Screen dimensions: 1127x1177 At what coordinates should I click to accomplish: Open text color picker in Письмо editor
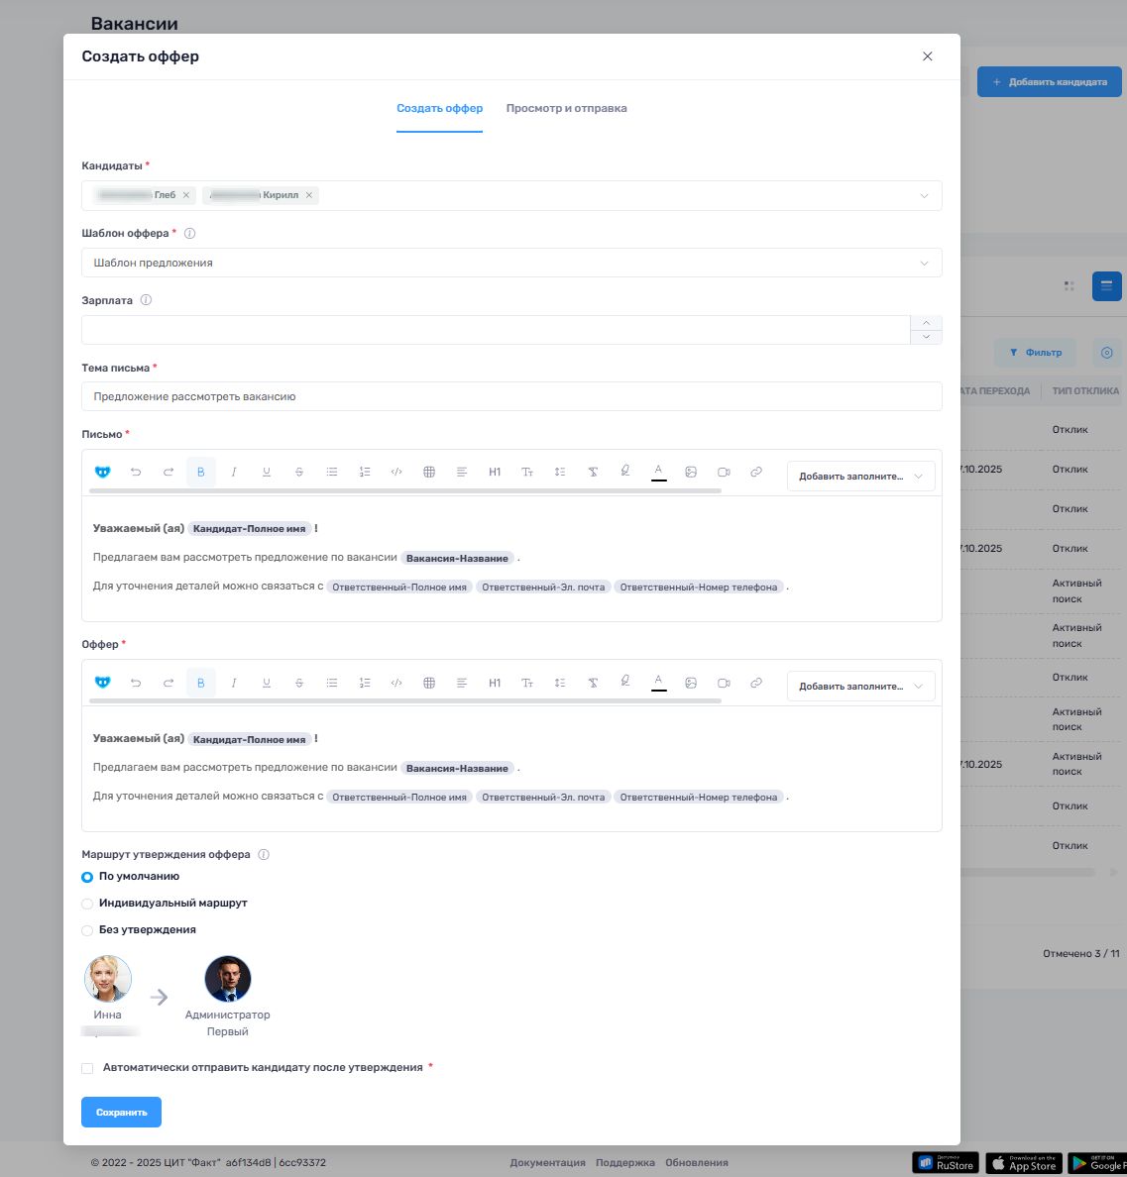tap(658, 472)
